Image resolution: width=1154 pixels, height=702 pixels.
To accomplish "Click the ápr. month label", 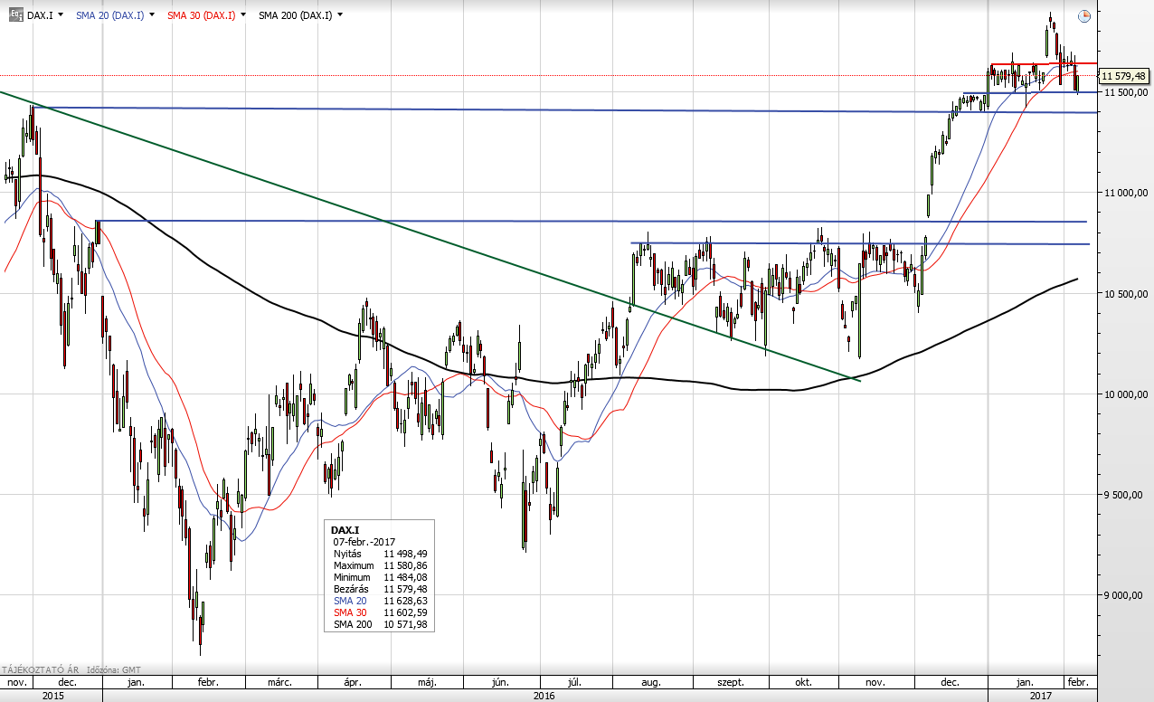I will tap(354, 682).
